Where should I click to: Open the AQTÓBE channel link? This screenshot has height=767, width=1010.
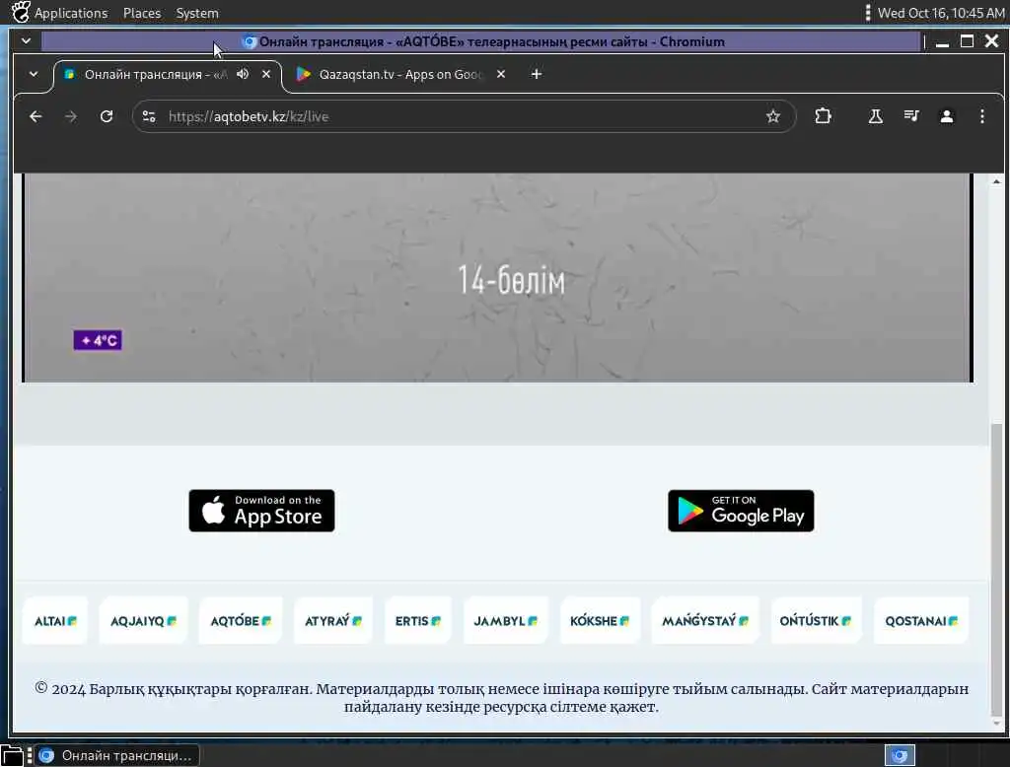[x=241, y=621]
